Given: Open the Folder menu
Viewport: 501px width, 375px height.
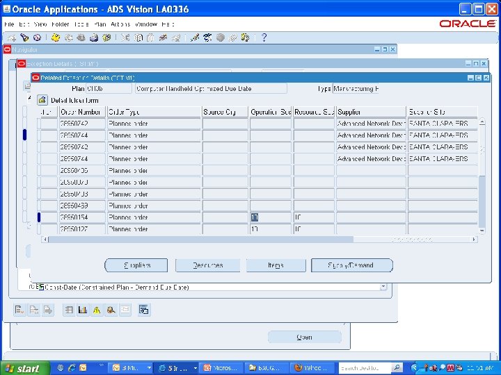Looking at the screenshot, I should click(x=61, y=24).
